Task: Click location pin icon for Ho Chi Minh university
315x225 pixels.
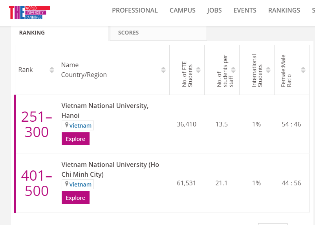Action: point(67,184)
